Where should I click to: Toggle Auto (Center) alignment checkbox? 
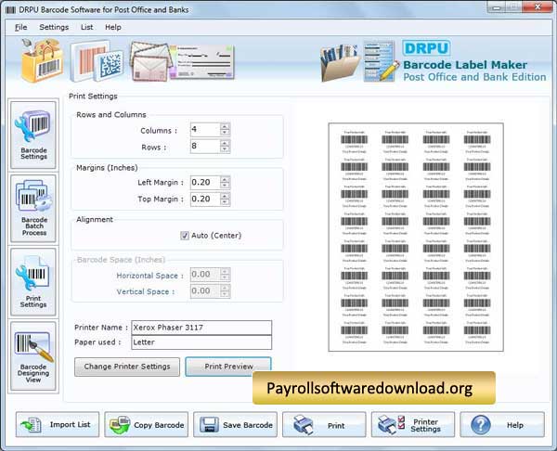(185, 236)
